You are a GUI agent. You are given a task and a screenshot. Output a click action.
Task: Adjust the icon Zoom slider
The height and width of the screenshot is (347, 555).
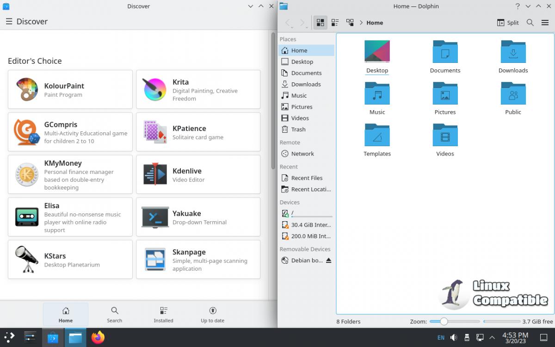coord(444,322)
